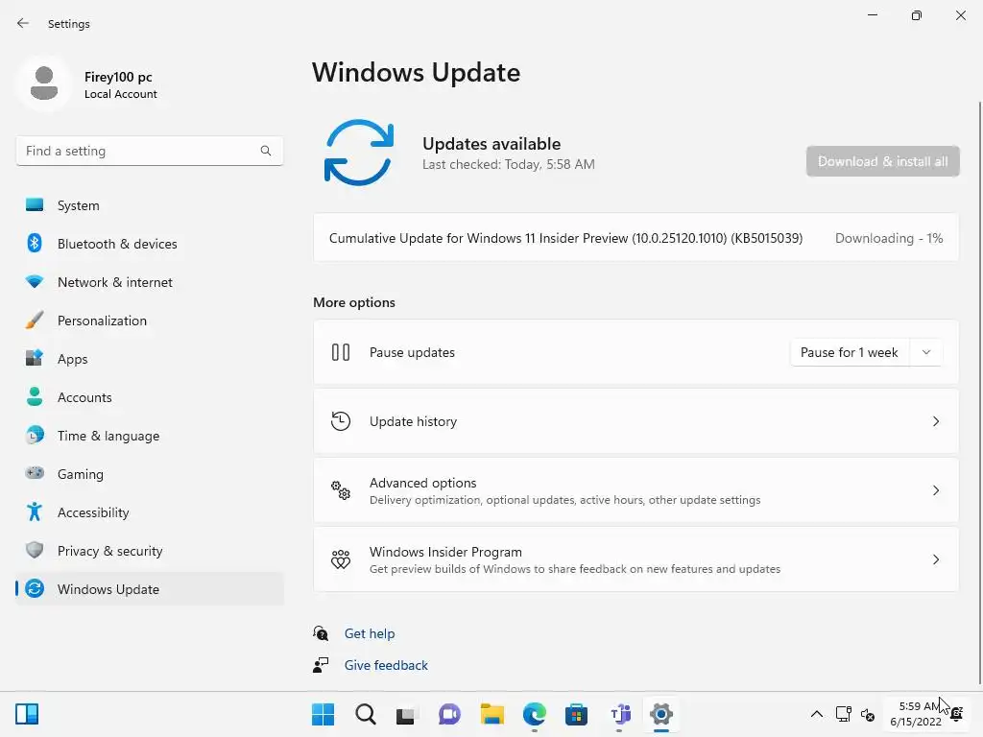983x737 pixels.
Task: Click the Cumulative Update KB5015039 entry
Action: 635,238
